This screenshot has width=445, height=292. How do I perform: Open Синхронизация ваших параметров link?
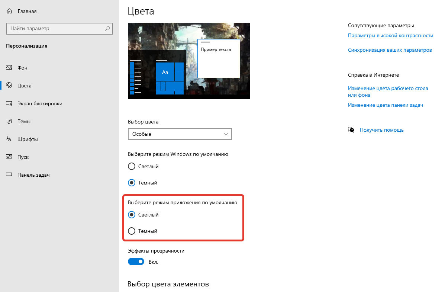(390, 50)
